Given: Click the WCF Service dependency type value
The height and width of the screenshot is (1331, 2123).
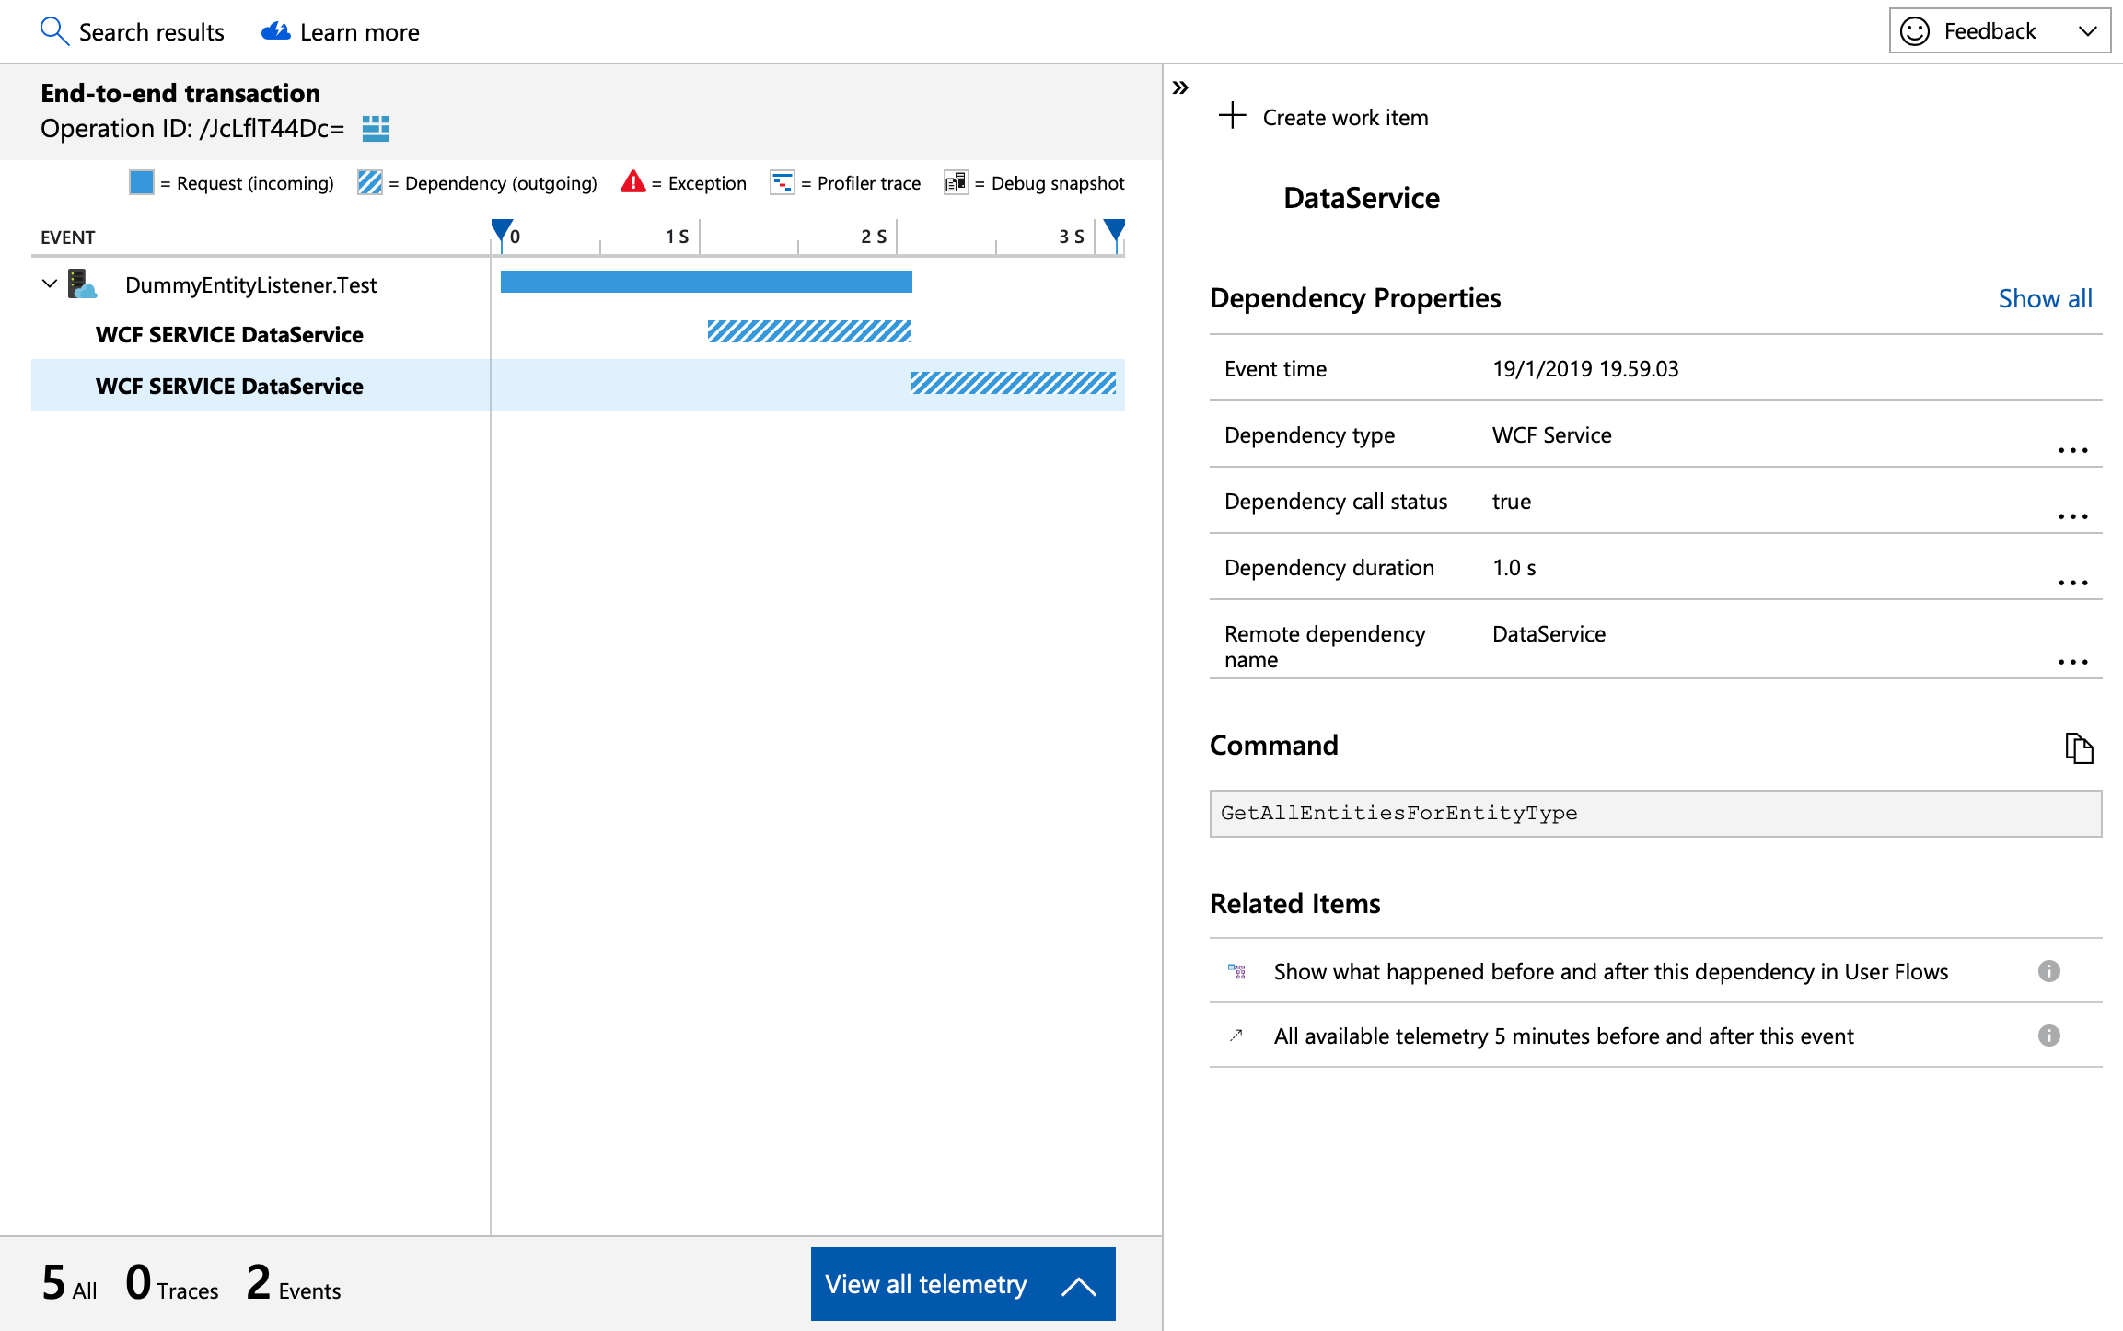Looking at the screenshot, I should (1552, 435).
